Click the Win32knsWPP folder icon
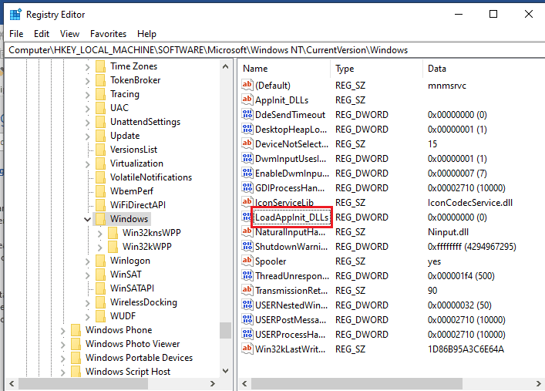 [x=113, y=233]
